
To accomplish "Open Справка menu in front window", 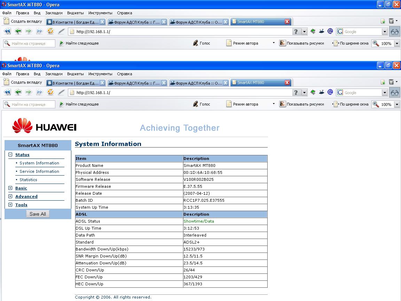I will tap(125, 74).
